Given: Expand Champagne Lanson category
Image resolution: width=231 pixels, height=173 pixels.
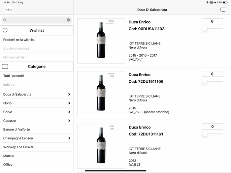Looking at the screenshot, I should point(69,138).
